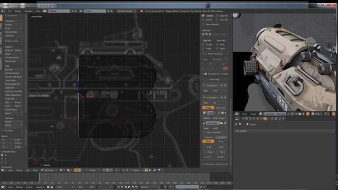Toggle Edge Info Length checkbox
Viewport: 338px width, 190px height.
pyautogui.click(x=203, y=44)
